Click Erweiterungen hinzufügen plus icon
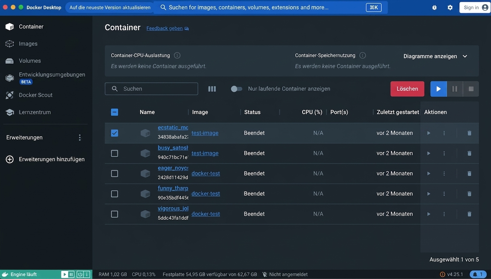Screen dimensions: 491x279 point(10,159)
